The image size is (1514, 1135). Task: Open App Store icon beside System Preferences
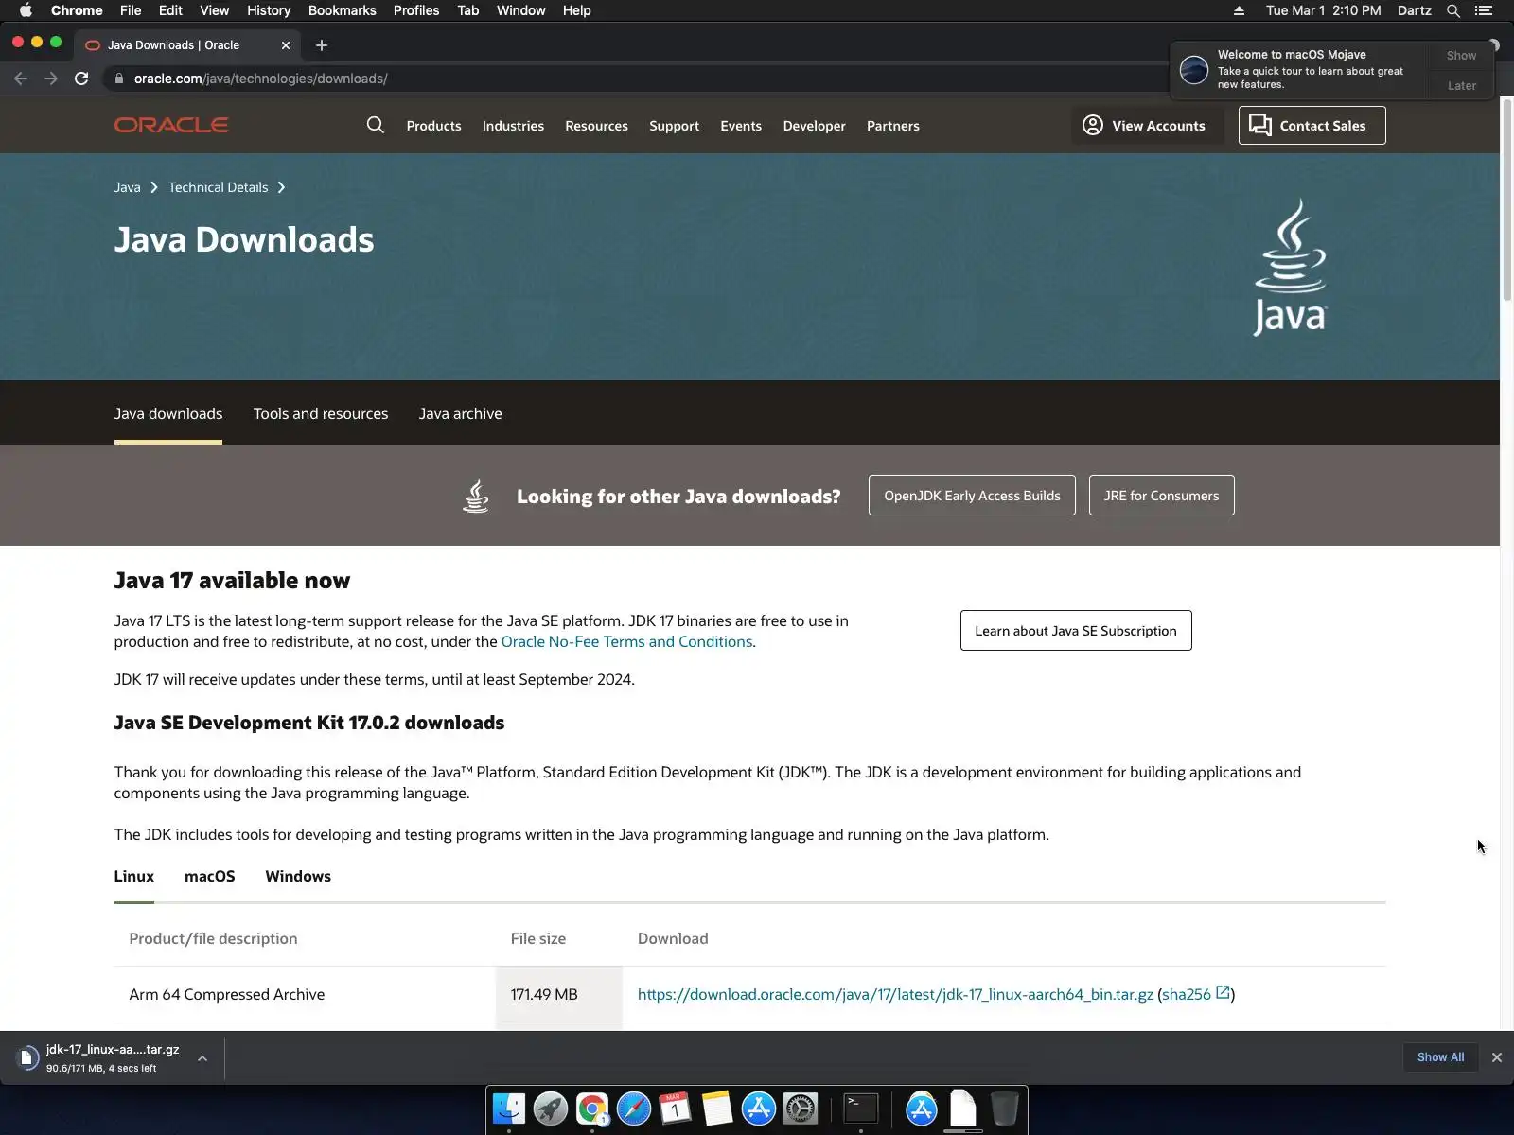coord(759,1108)
